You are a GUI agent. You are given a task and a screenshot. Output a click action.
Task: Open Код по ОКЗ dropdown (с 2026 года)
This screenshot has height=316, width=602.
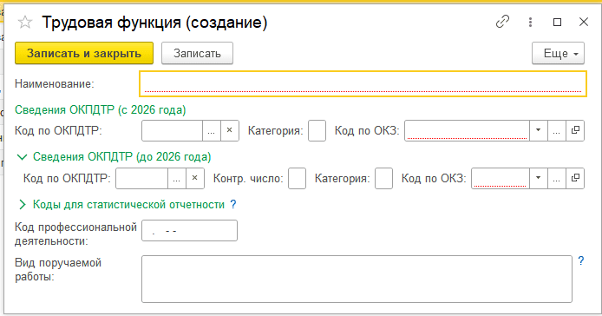point(539,131)
